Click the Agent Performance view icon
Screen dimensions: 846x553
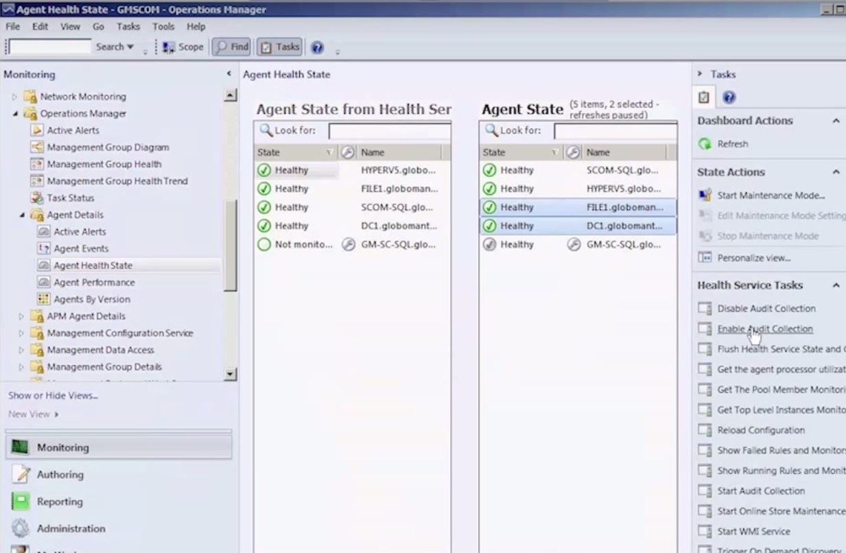tap(44, 282)
